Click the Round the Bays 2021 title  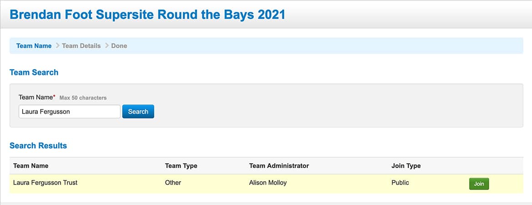pyautogui.click(x=147, y=14)
